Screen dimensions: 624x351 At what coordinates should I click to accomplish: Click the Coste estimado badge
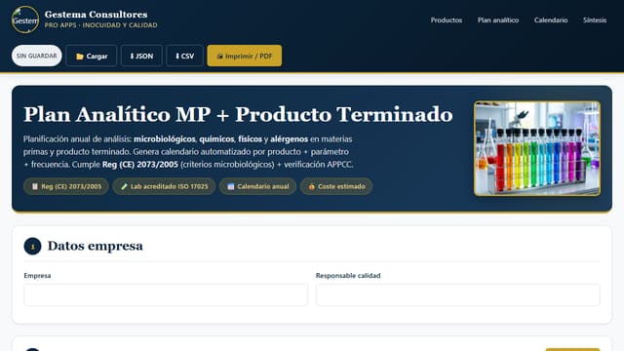(x=336, y=186)
